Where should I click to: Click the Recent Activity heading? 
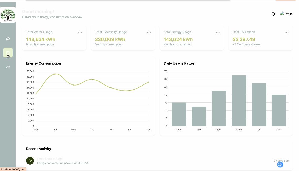[39, 149]
